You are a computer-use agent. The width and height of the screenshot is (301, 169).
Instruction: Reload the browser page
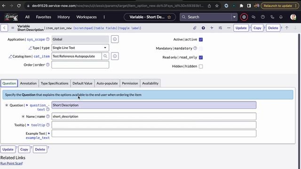(19, 6)
